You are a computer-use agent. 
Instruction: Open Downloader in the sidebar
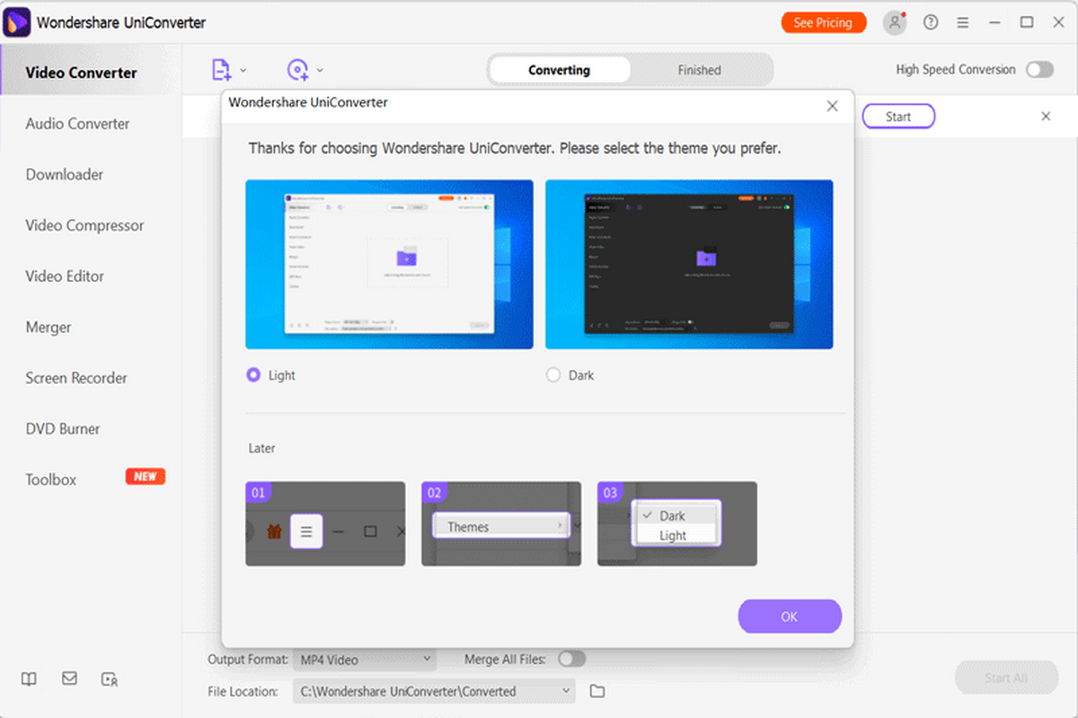coord(64,175)
